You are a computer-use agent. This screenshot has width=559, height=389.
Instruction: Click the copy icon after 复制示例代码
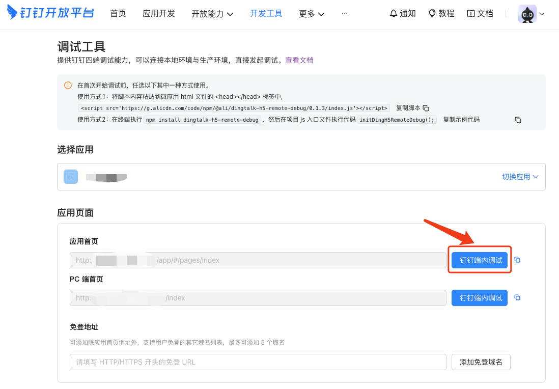tap(518, 120)
